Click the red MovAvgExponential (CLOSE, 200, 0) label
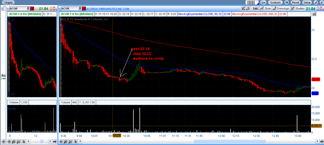324x145 pixels. point(255,14)
